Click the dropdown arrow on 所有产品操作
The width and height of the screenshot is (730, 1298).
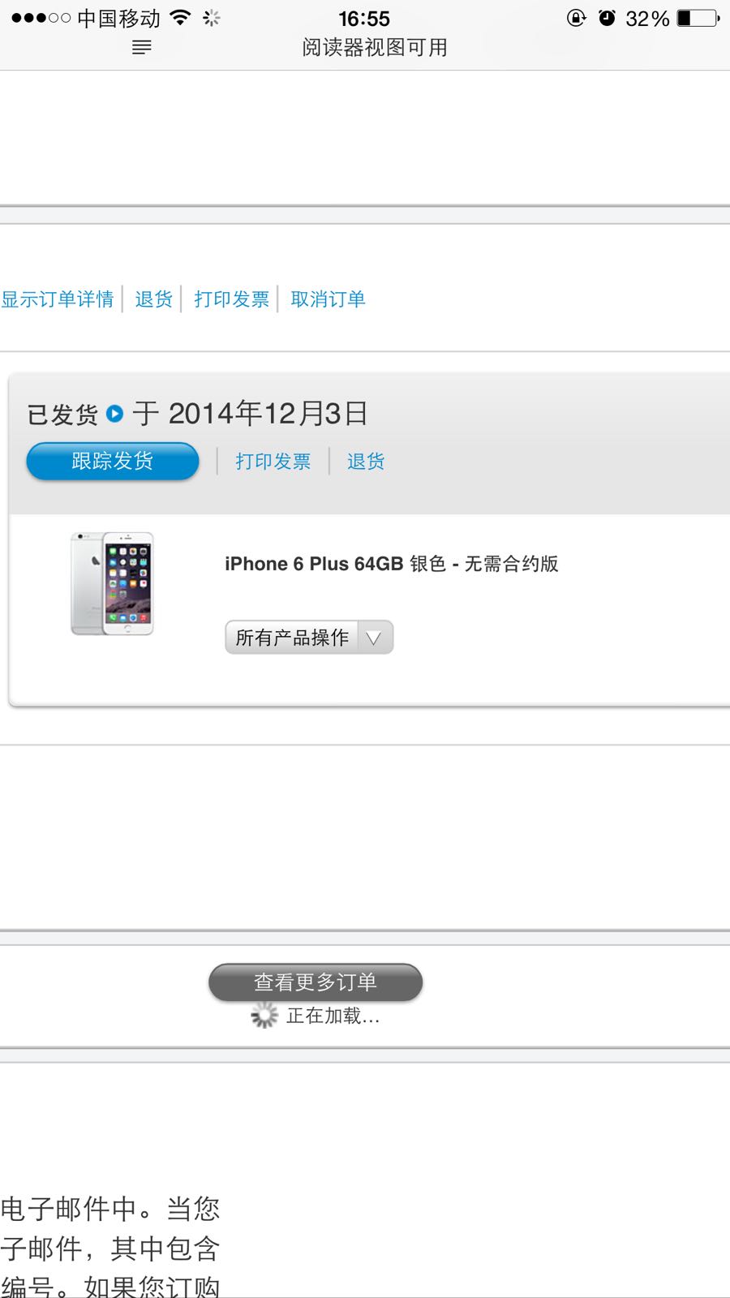(374, 638)
